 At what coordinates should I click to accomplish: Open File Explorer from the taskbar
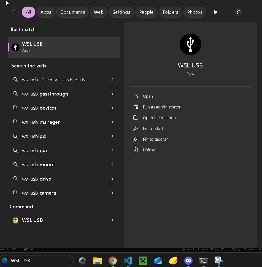pos(97,260)
